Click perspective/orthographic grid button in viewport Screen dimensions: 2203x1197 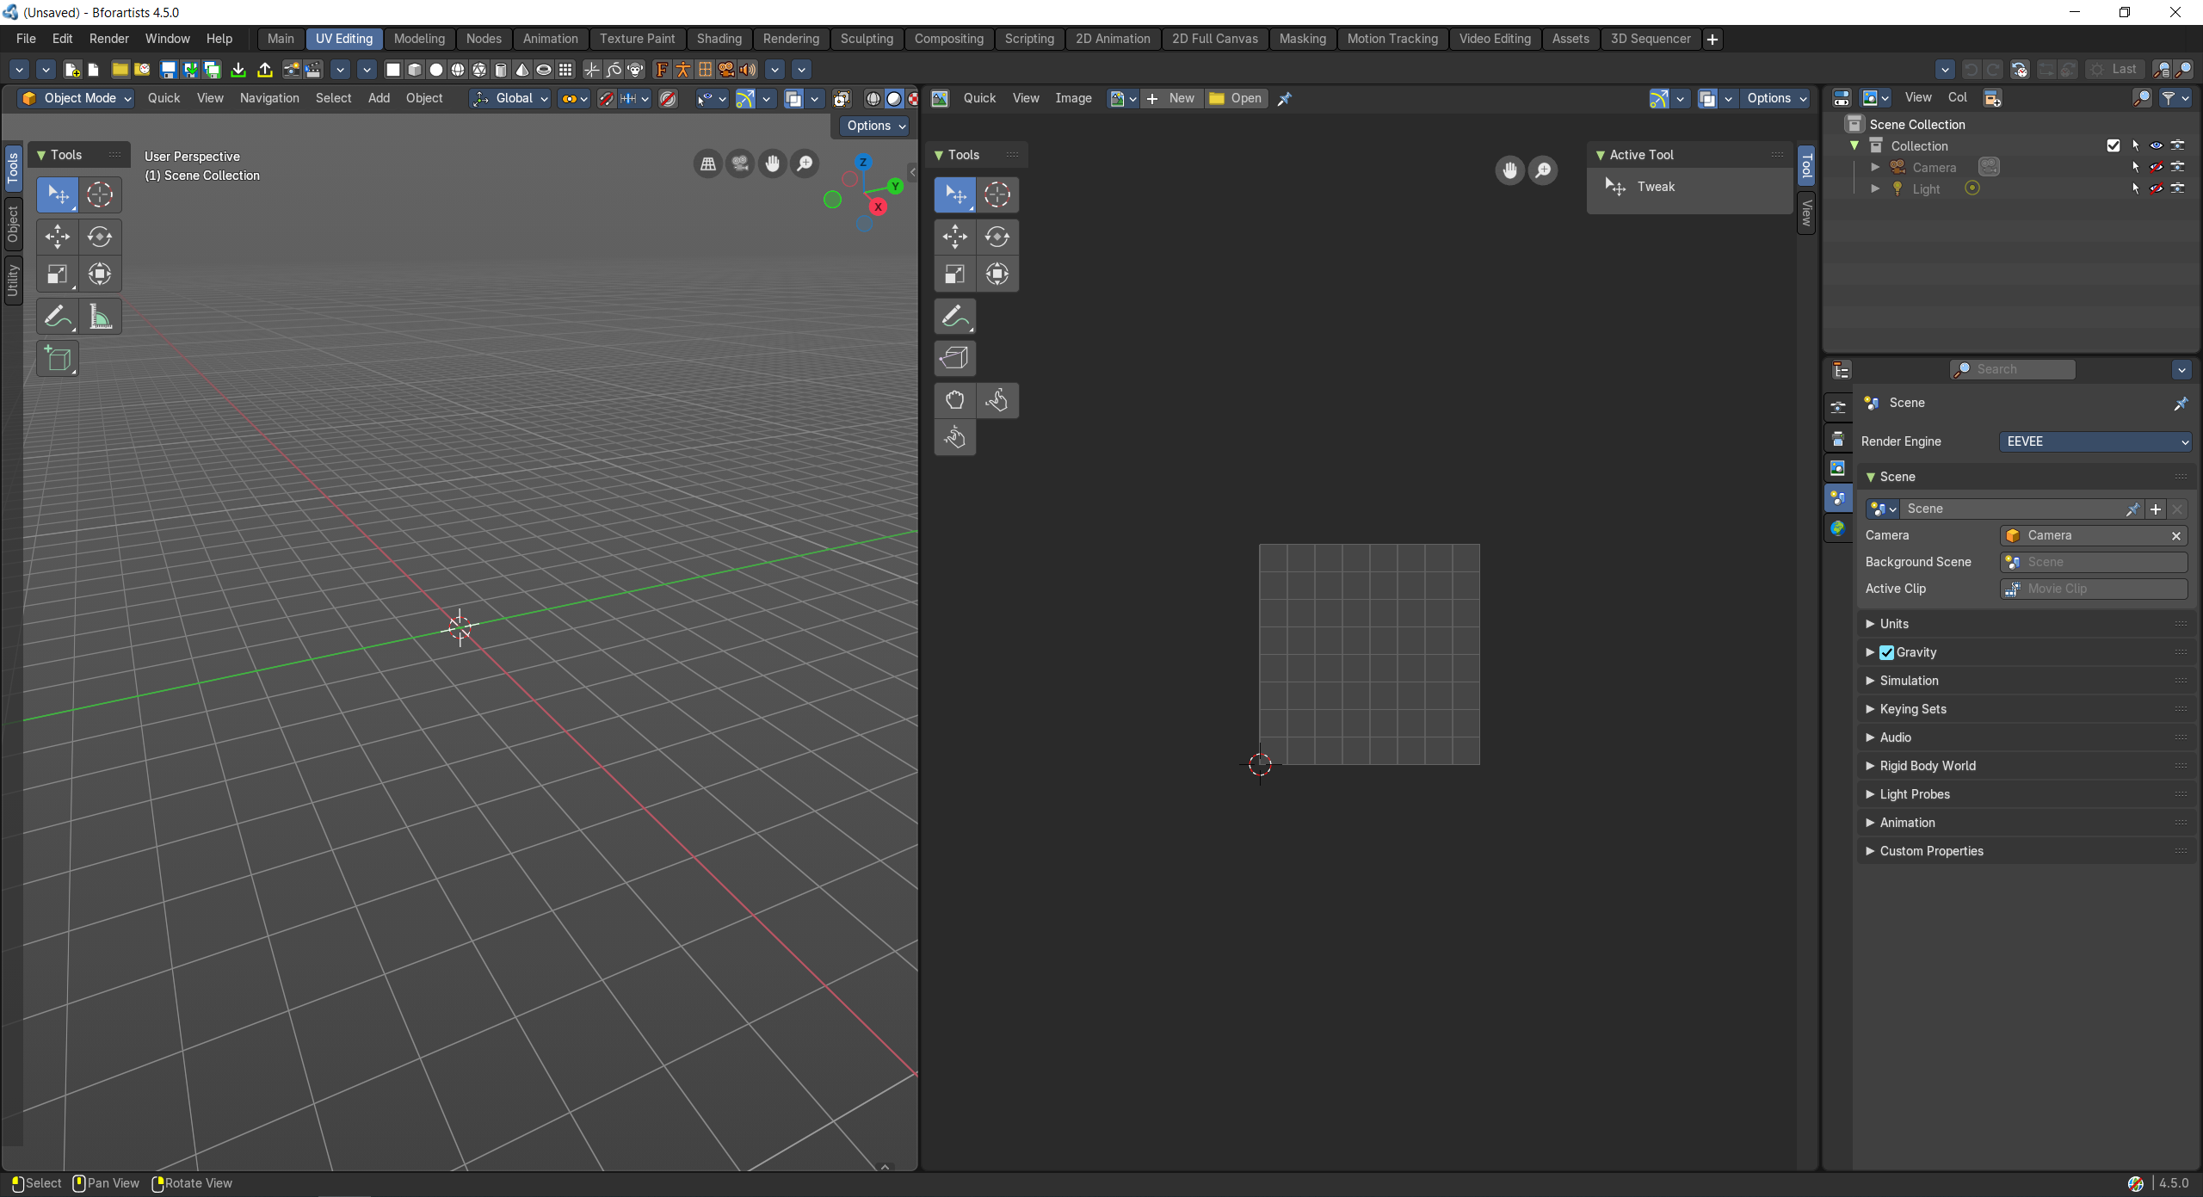[x=708, y=164]
